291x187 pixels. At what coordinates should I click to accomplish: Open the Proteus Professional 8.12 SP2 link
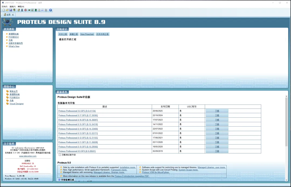78,138
